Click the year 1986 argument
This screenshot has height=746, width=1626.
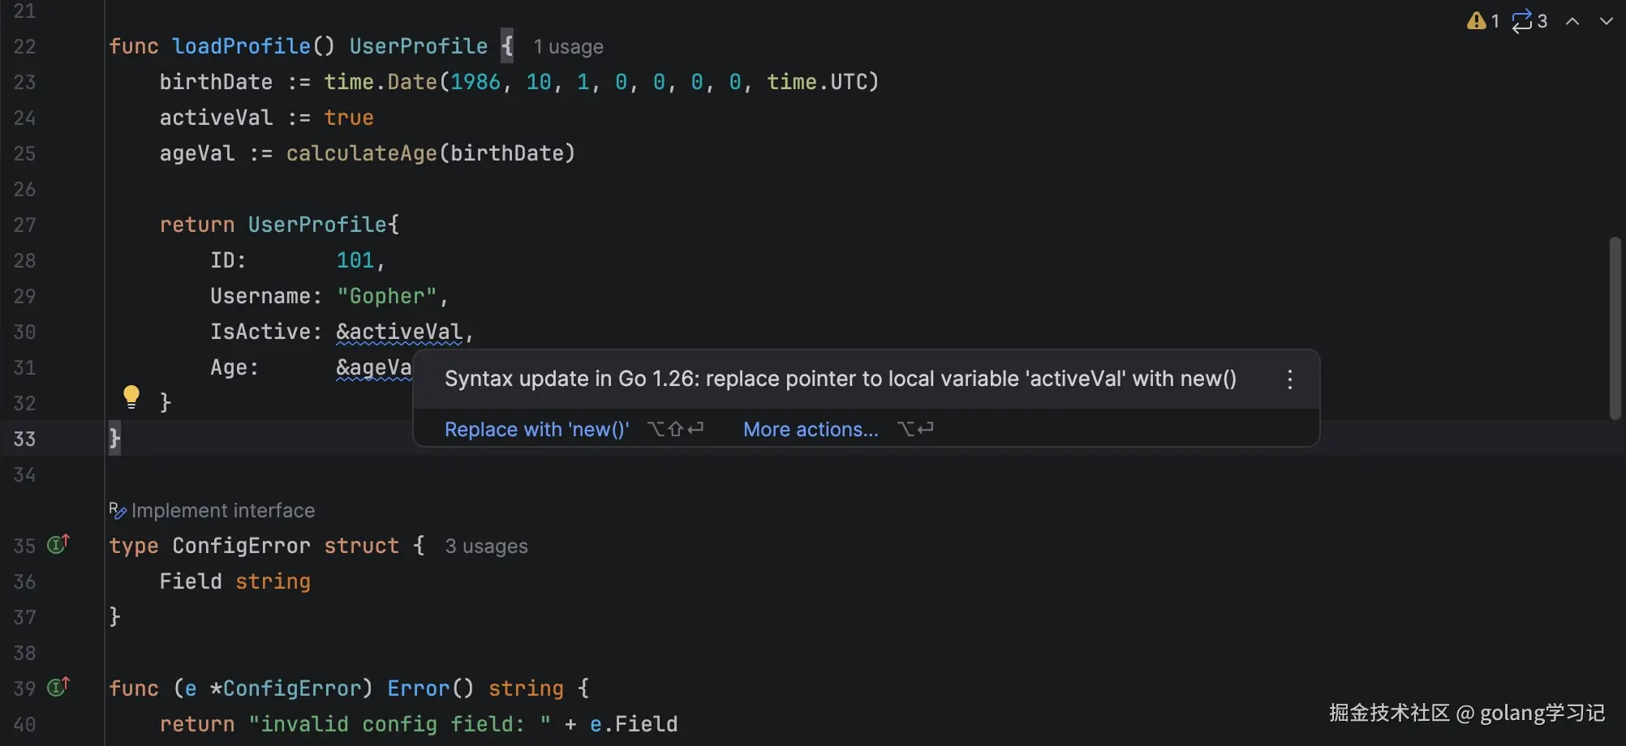click(475, 82)
